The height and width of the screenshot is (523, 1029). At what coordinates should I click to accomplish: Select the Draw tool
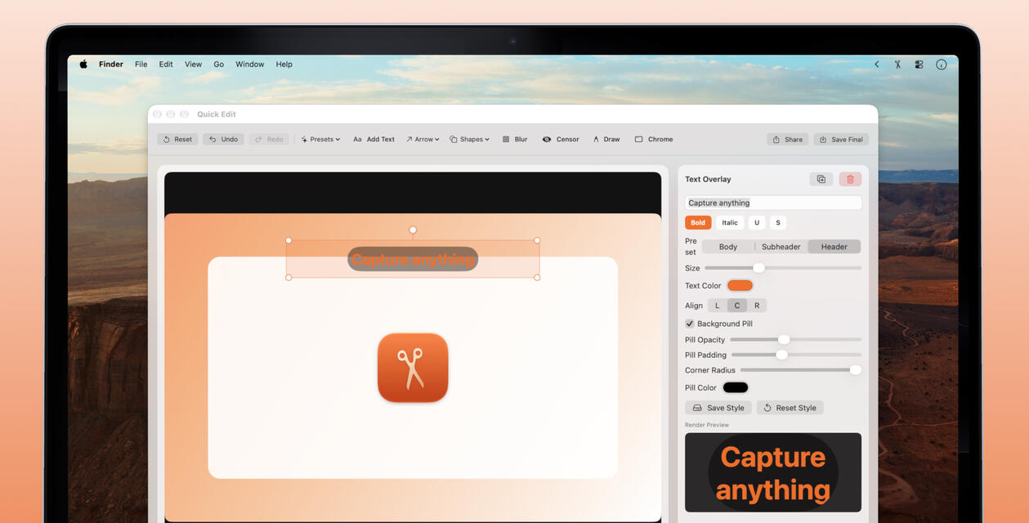(x=606, y=139)
